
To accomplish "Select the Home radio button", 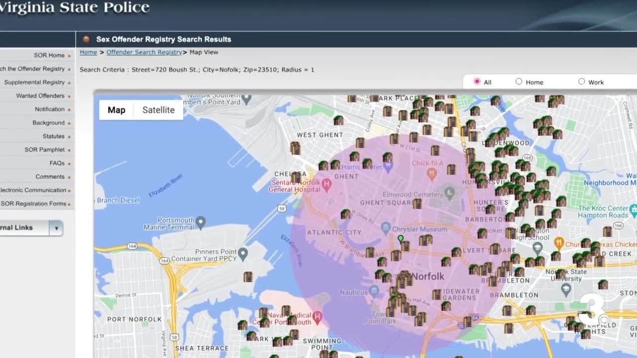I will [519, 82].
